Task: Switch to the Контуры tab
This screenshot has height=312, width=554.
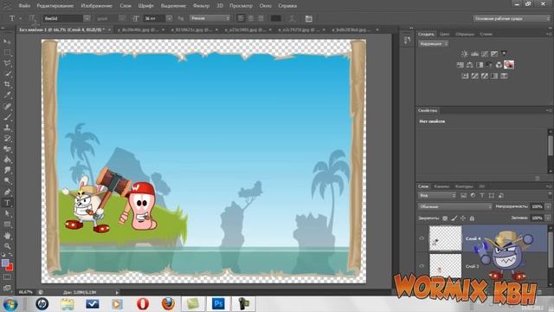Action: (464, 186)
